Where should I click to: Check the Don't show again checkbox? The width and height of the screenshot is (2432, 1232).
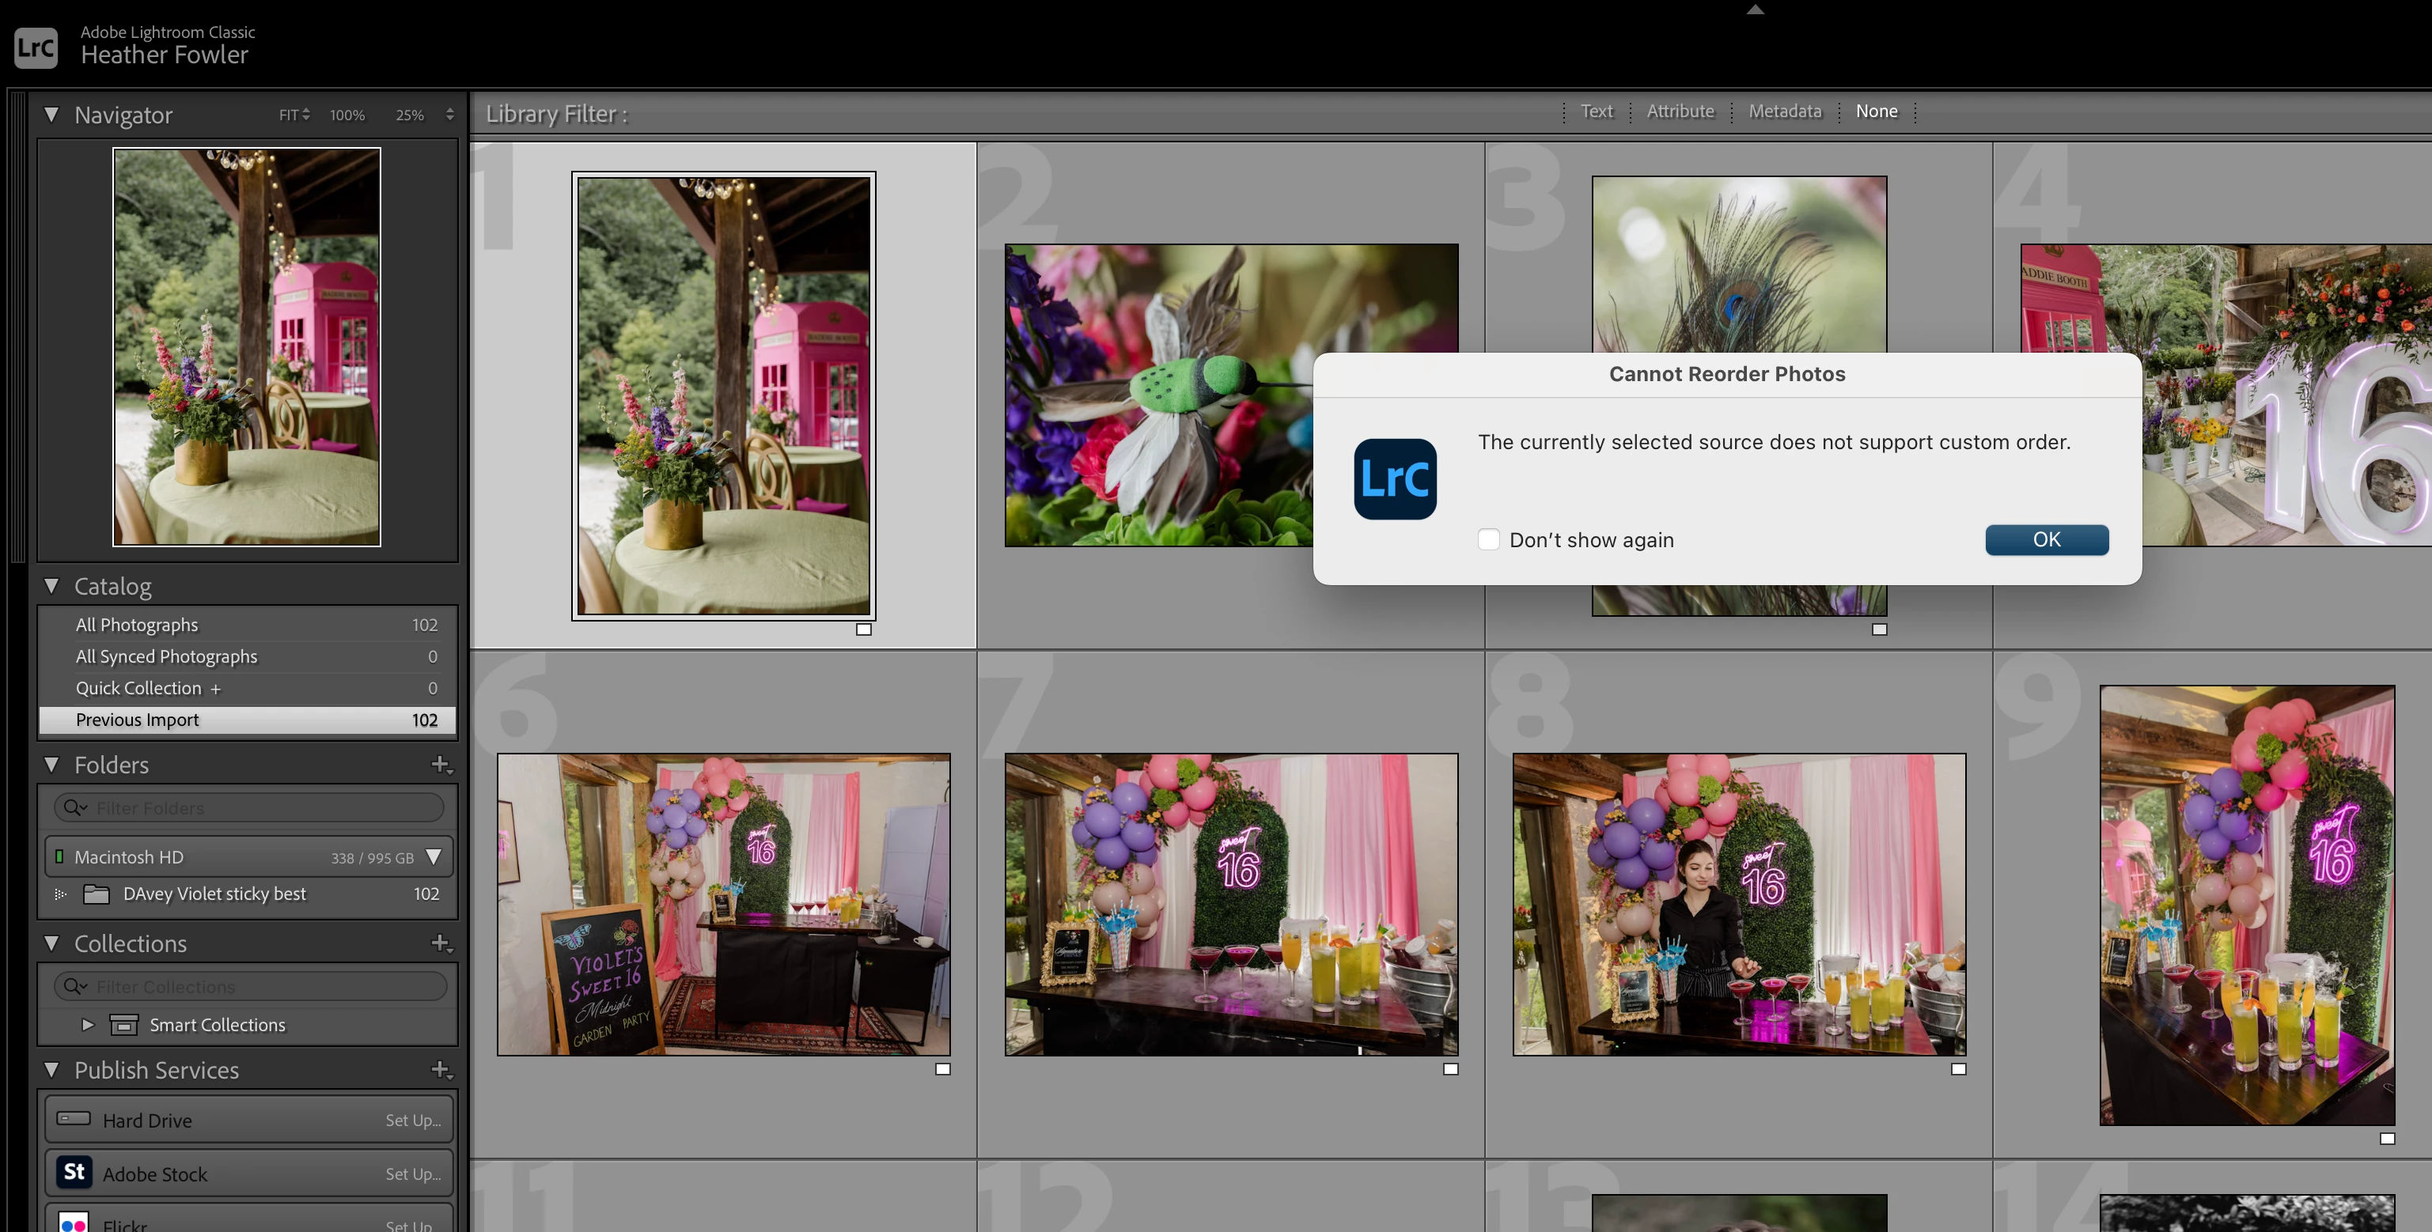coord(1489,539)
